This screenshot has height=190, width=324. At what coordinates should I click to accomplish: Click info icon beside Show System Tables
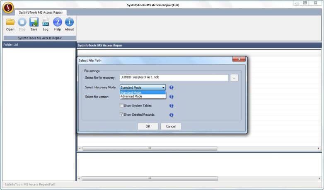click(172, 106)
